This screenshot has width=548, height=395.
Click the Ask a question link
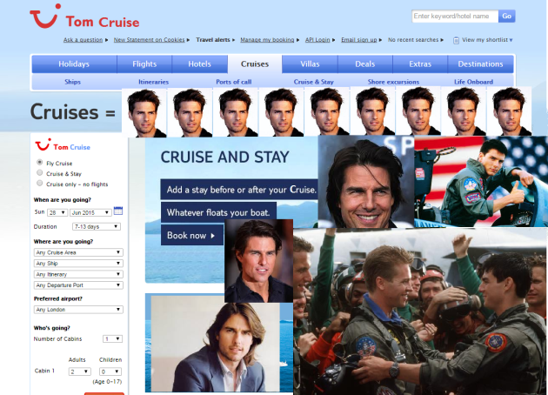84,40
